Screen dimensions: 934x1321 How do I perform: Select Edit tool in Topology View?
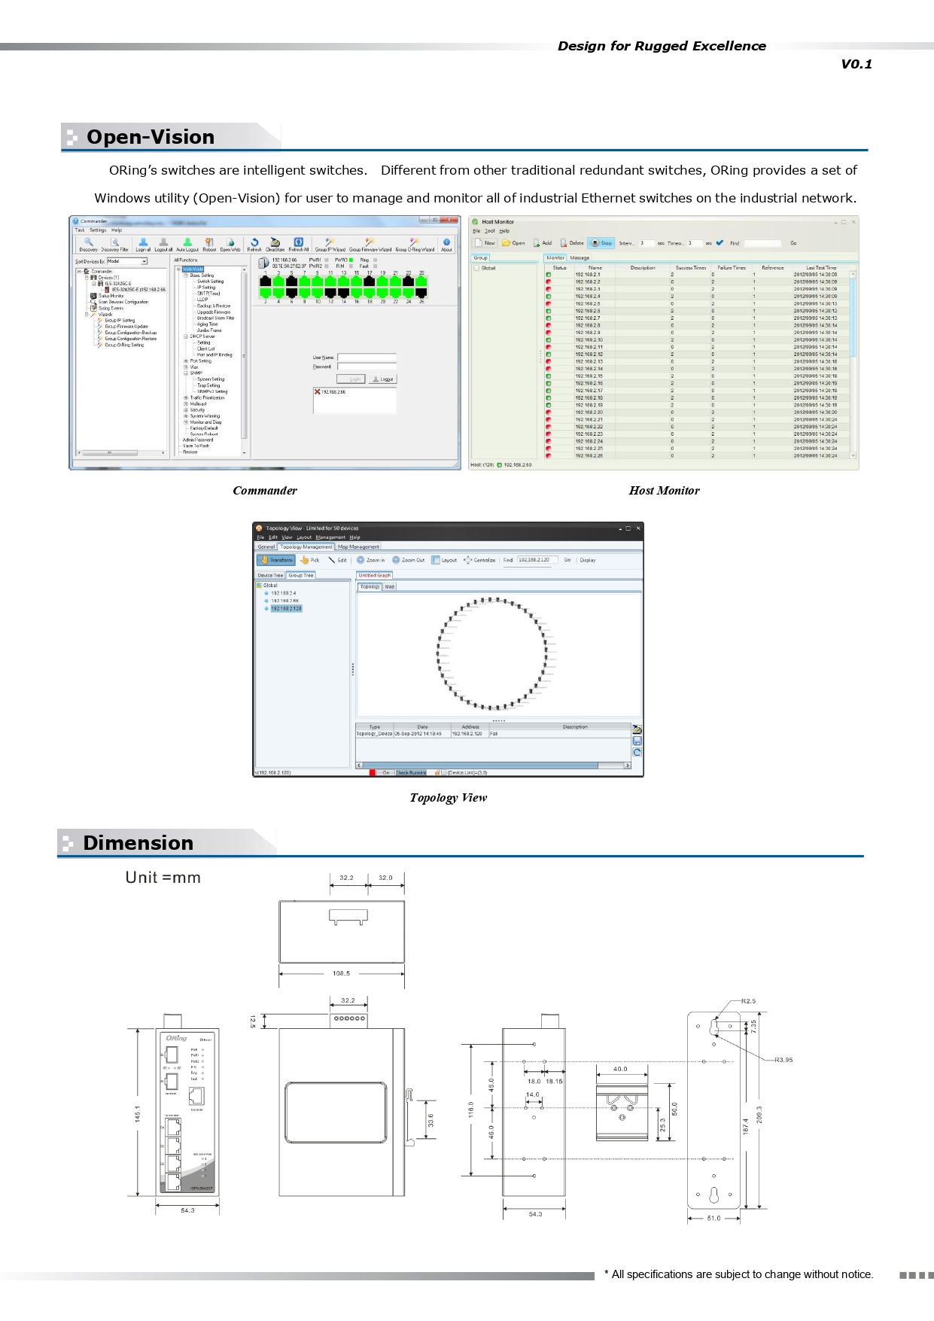tap(338, 560)
